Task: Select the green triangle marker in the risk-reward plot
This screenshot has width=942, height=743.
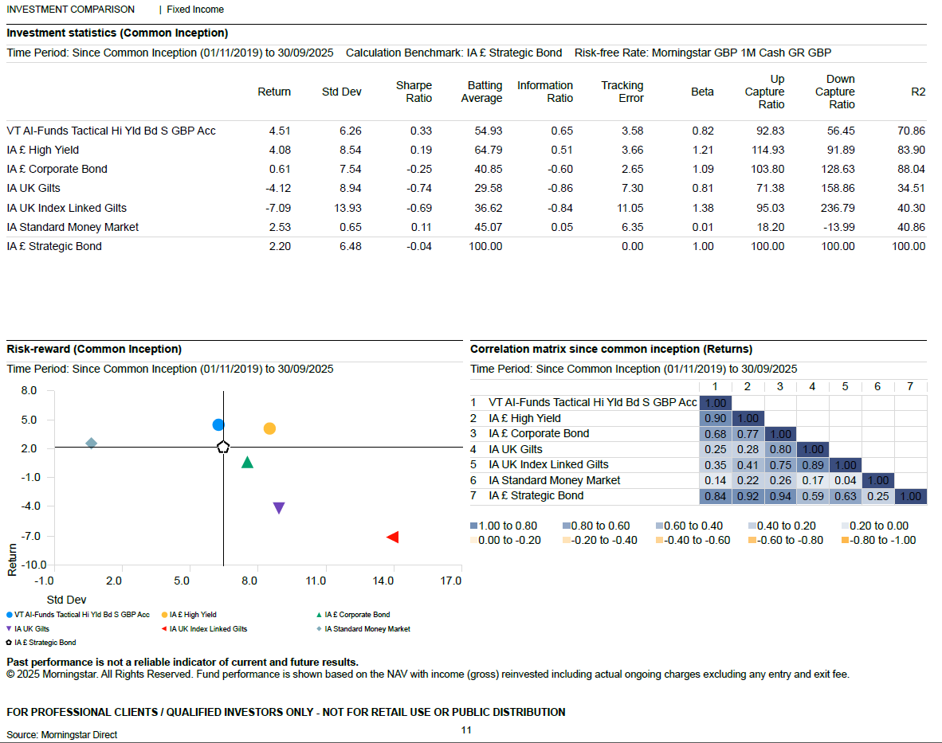Action: [247, 463]
